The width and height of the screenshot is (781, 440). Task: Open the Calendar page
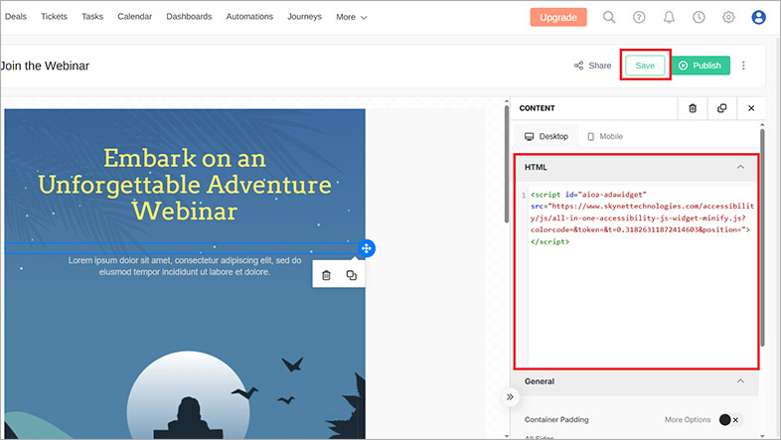click(x=134, y=17)
